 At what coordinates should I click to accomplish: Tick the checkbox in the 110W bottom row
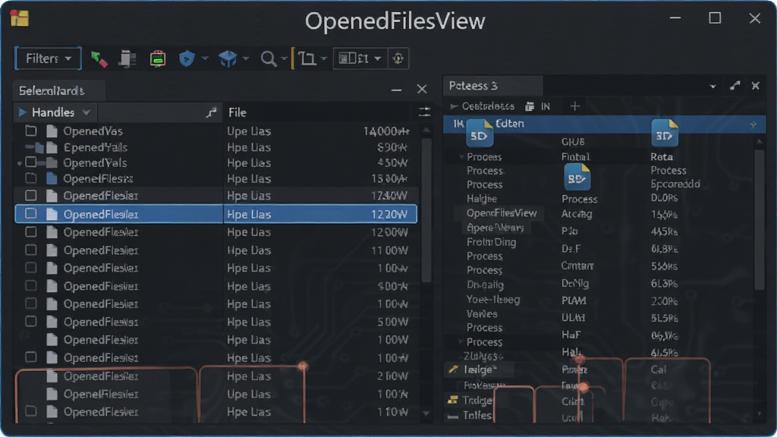pyautogui.click(x=30, y=410)
